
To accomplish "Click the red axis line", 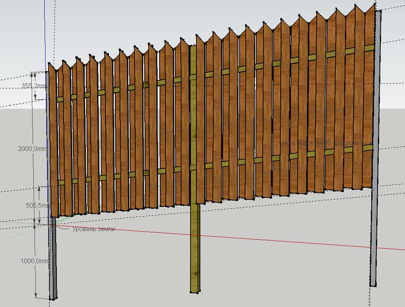I will (275, 240).
